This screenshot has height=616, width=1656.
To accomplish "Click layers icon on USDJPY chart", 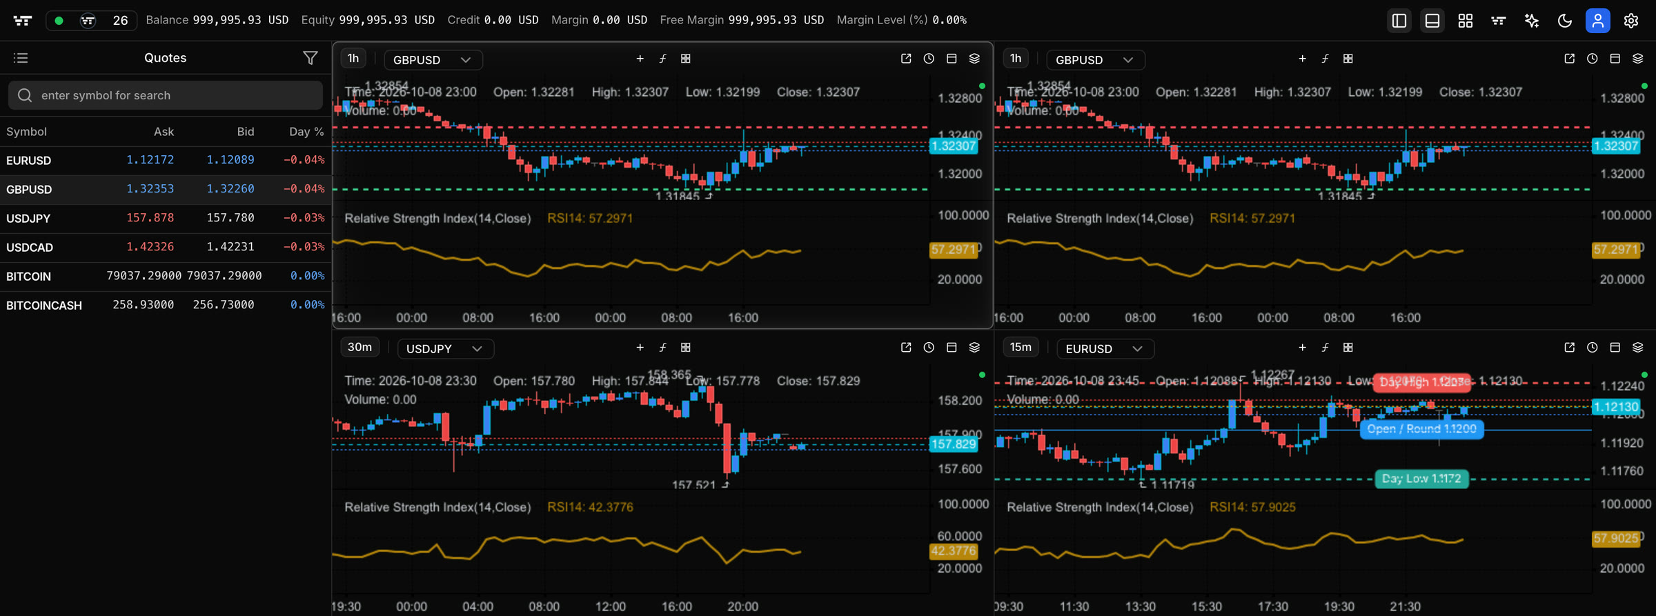I will click(x=974, y=348).
